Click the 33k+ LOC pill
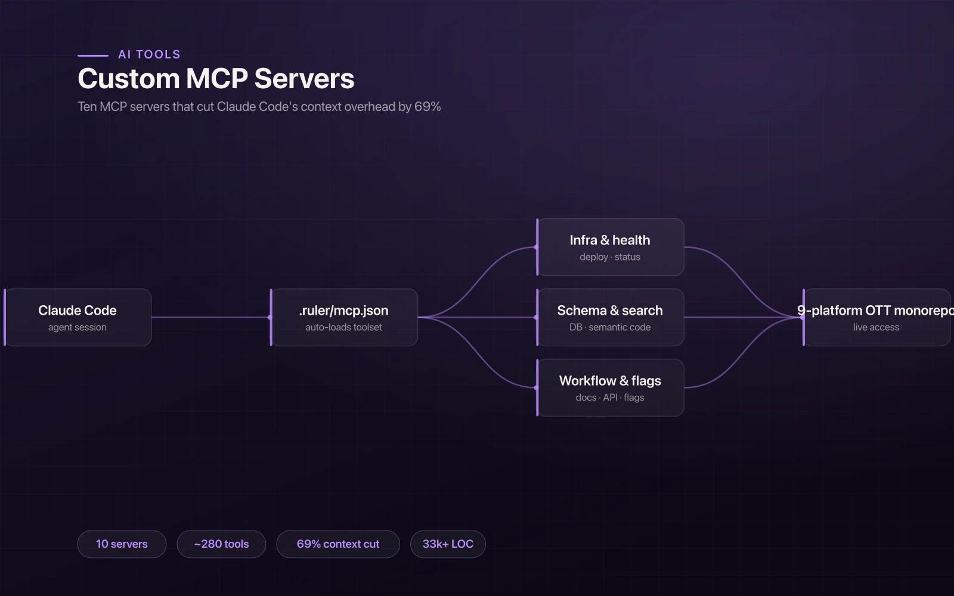The image size is (954, 596). [448, 544]
